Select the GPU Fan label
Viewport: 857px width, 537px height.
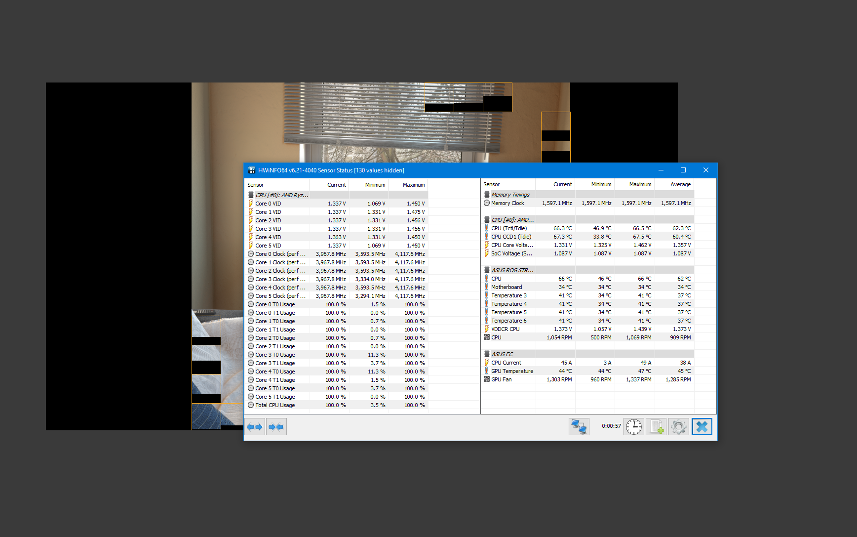tap(501, 379)
